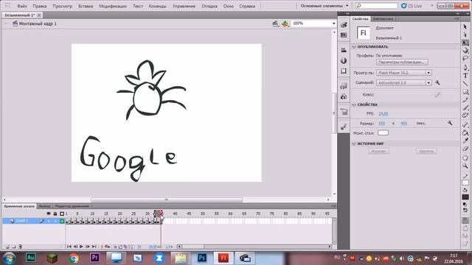
Task: Toggle show/hide all layers eye icon
Action: coord(49,213)
